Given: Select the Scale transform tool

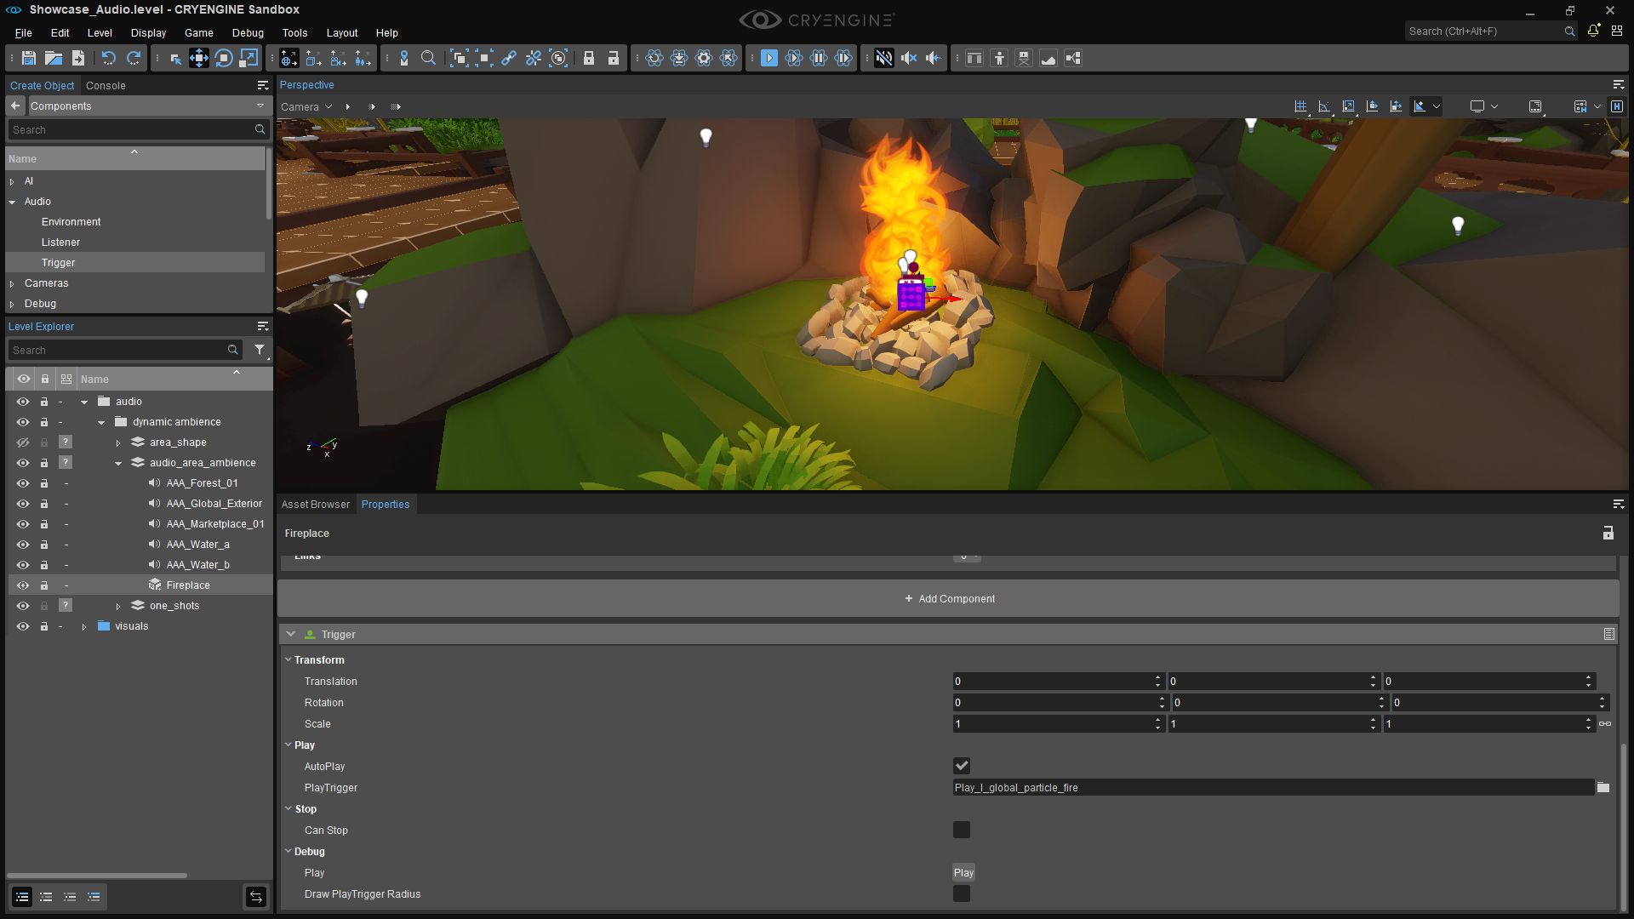Looking at the screenshot, I should (x=249, y=58).
